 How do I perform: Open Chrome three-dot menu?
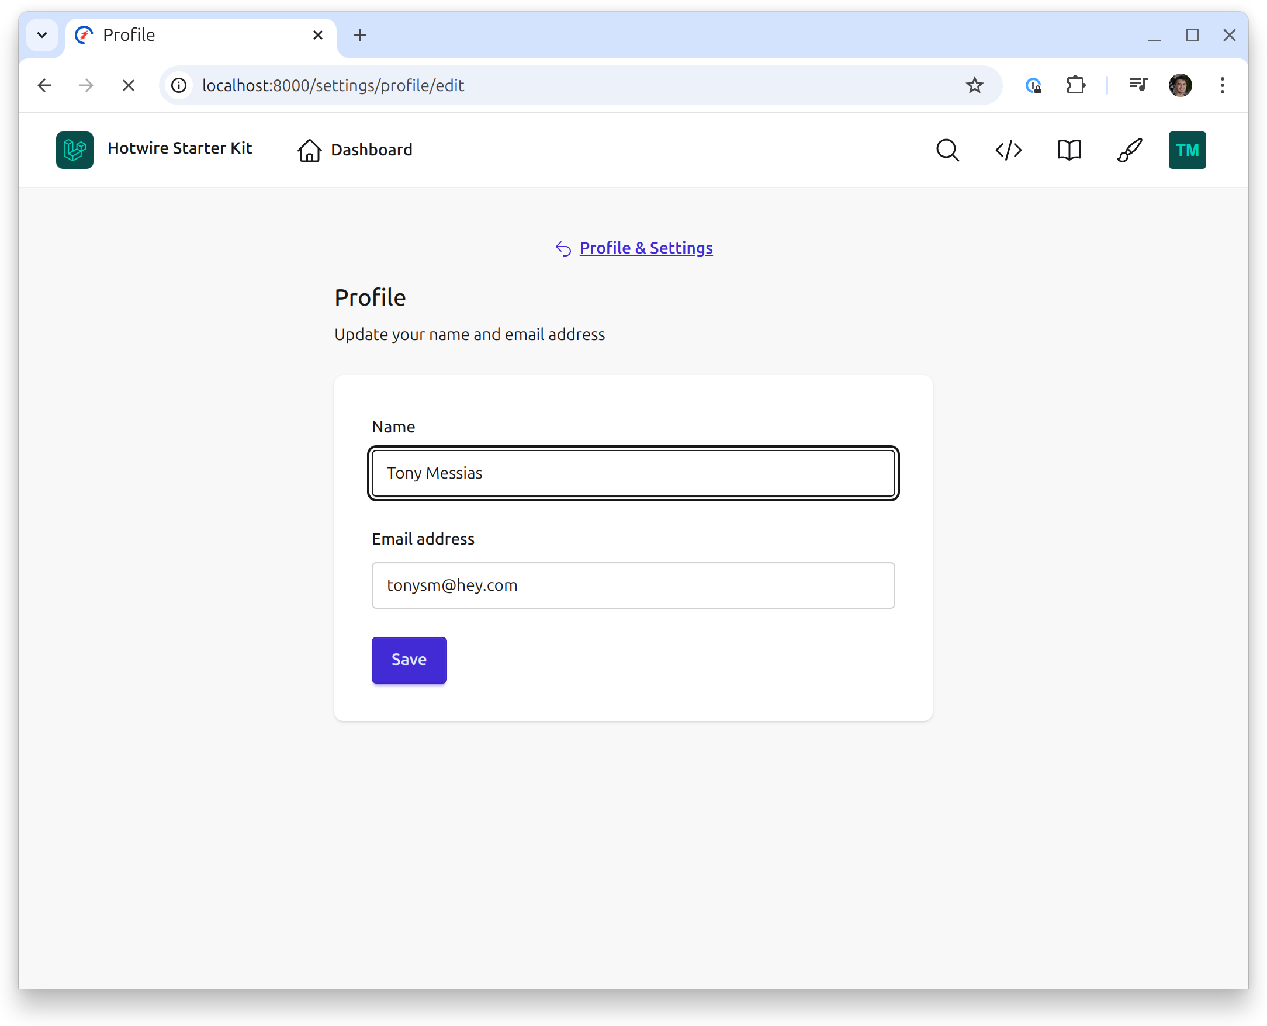(1222, 86)
